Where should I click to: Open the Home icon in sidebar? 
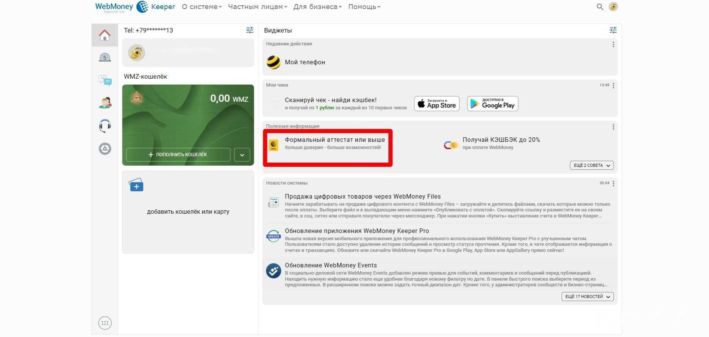pyautogui.click(x=105, y=35)
